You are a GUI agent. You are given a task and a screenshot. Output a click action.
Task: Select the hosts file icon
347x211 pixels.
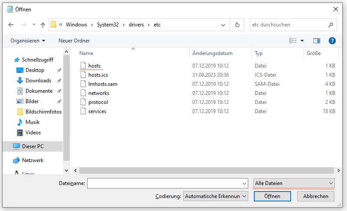[x=84, y=66]
